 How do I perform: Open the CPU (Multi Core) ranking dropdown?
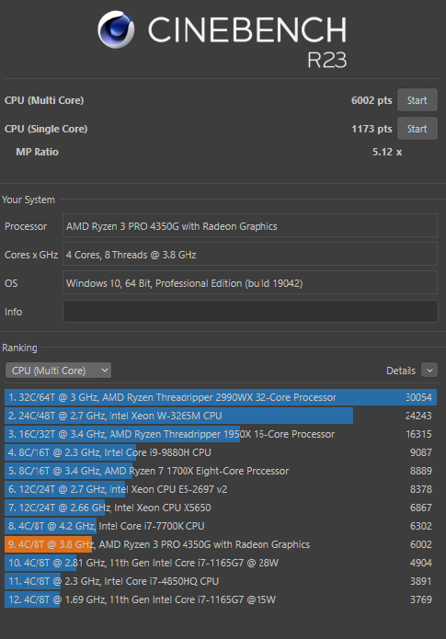coord(58,371)
